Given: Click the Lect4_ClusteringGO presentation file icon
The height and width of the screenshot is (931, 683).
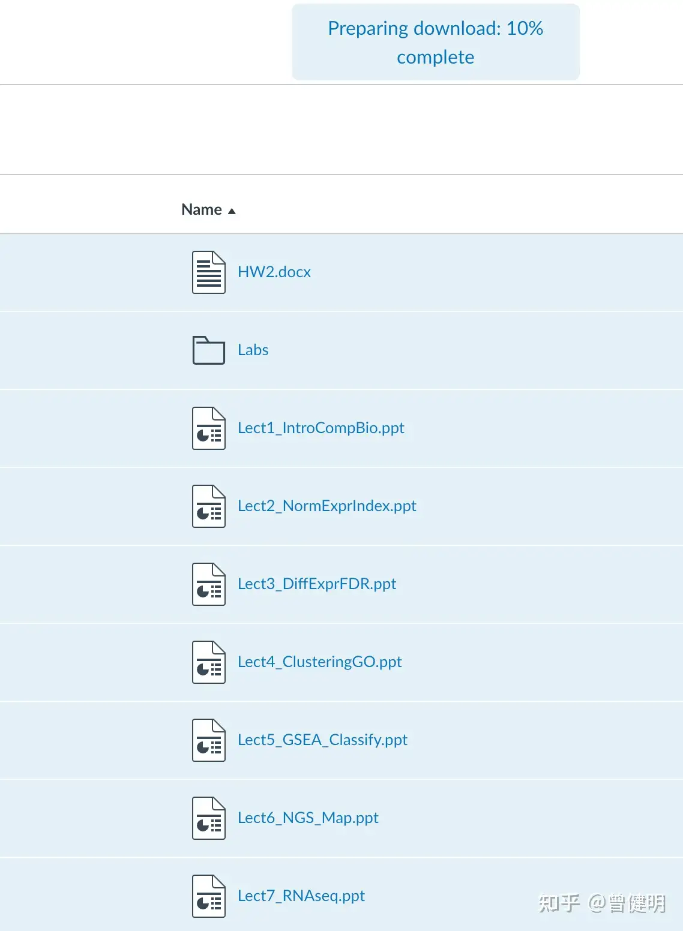Looking at the screenshot, I should click(x=209, y=662).
